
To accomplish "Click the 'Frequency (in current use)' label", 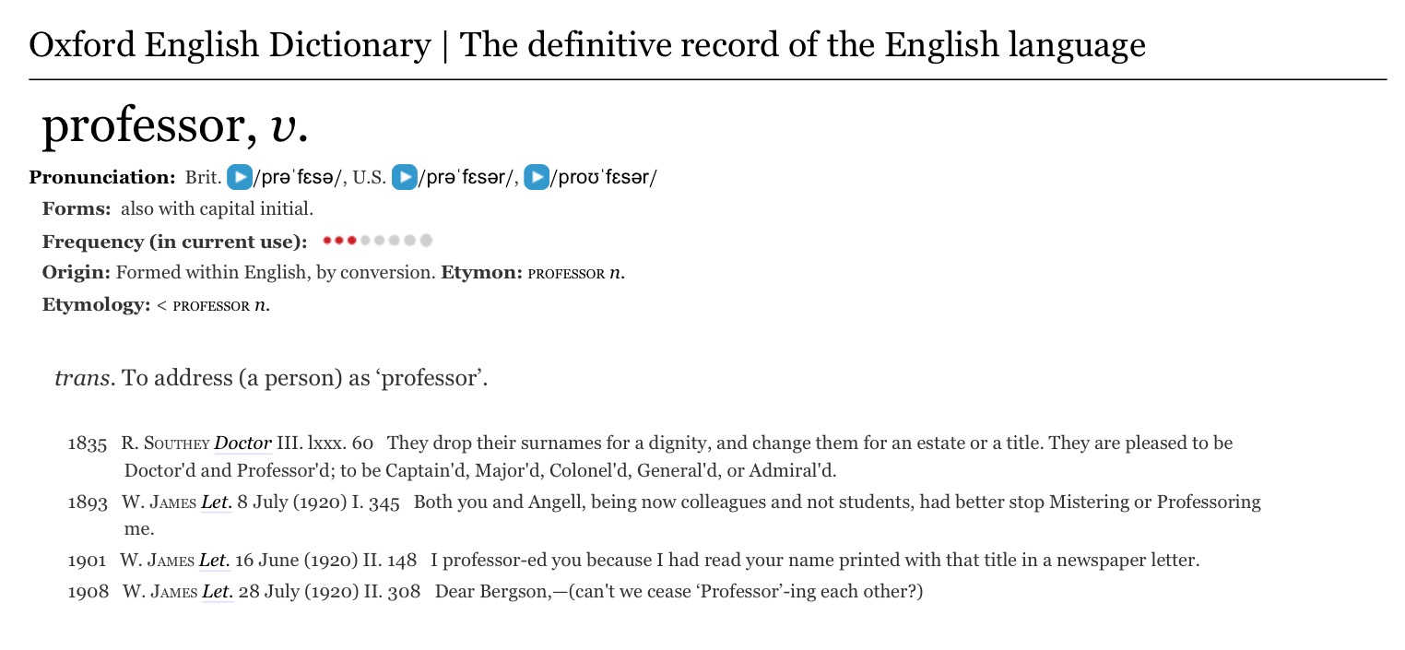I will [x=175, y=242].
